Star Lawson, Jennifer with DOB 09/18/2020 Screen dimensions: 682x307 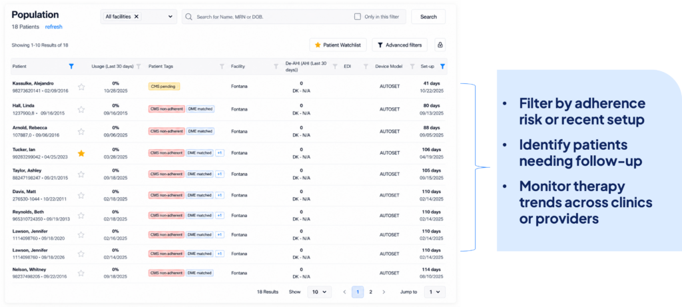[81, 235]
